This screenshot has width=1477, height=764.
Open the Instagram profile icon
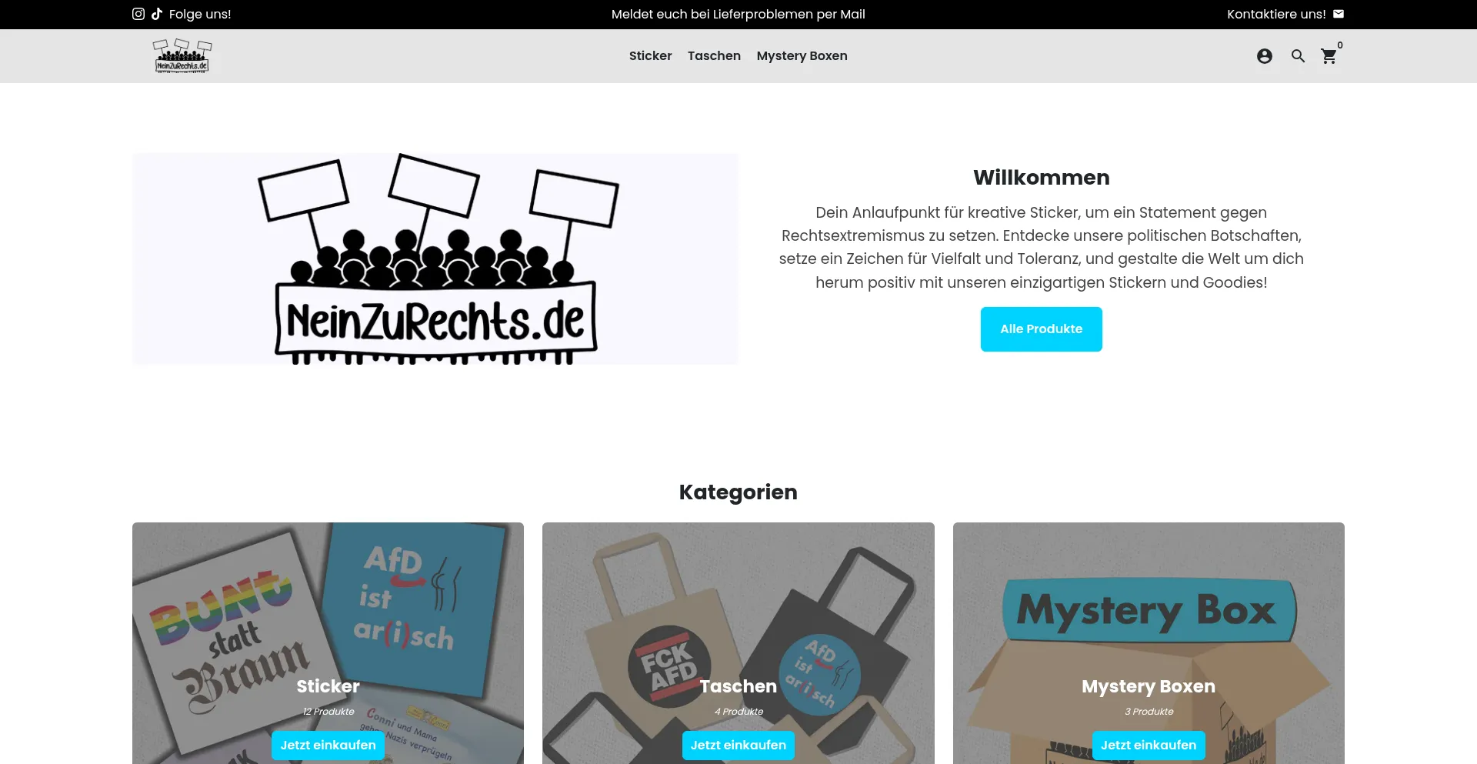coord(138,14)
